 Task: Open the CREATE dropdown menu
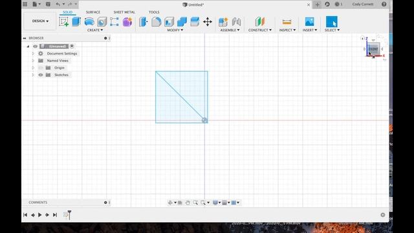click(95, 30)
